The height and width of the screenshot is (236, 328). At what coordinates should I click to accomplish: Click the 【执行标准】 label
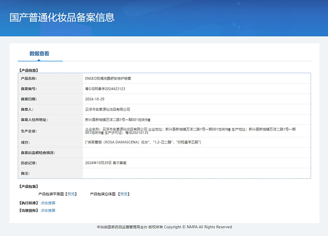(29, 203)
